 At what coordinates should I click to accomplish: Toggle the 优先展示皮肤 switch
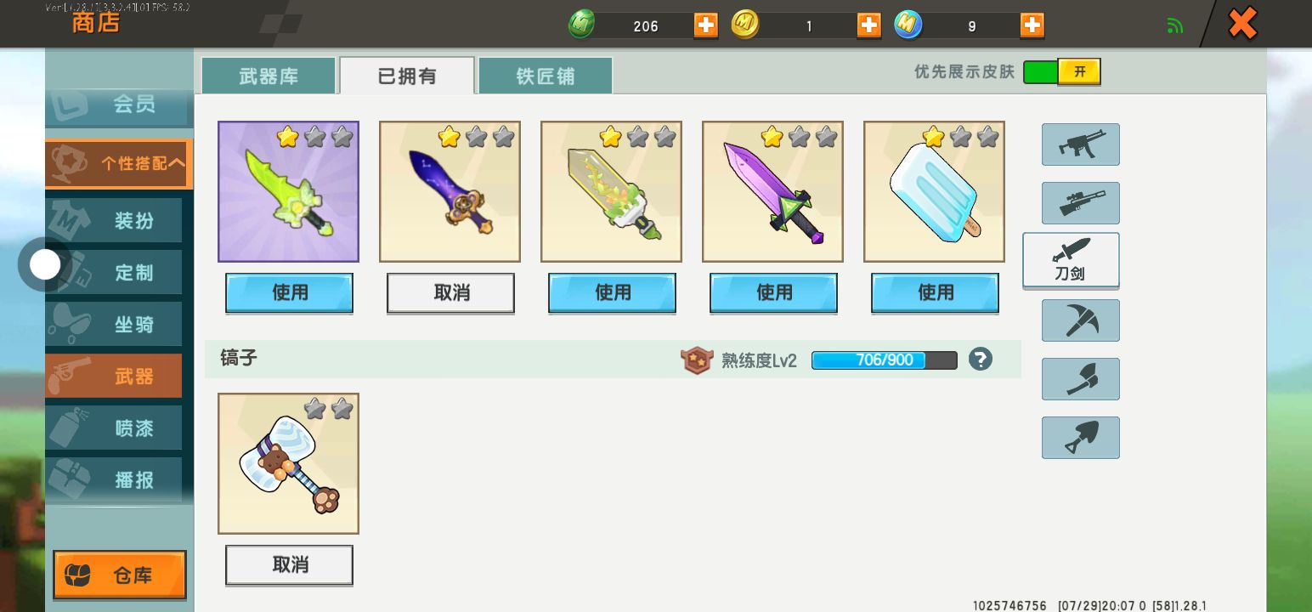pyautogui.click(x=1062, y=72)
